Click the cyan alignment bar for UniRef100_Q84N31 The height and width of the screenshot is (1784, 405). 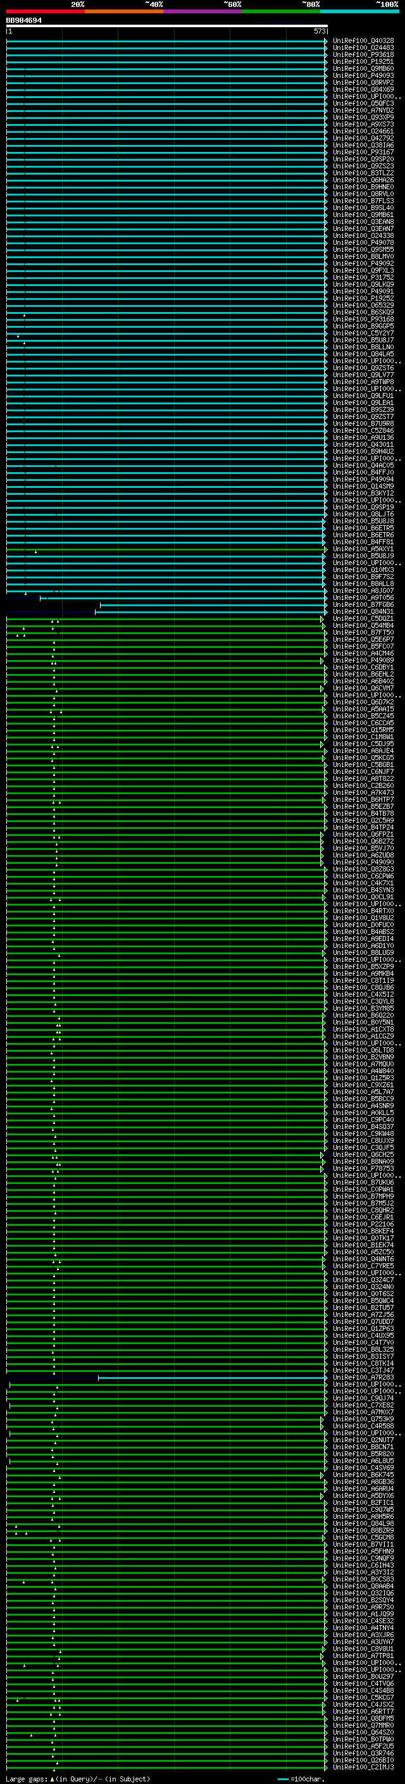211,612
